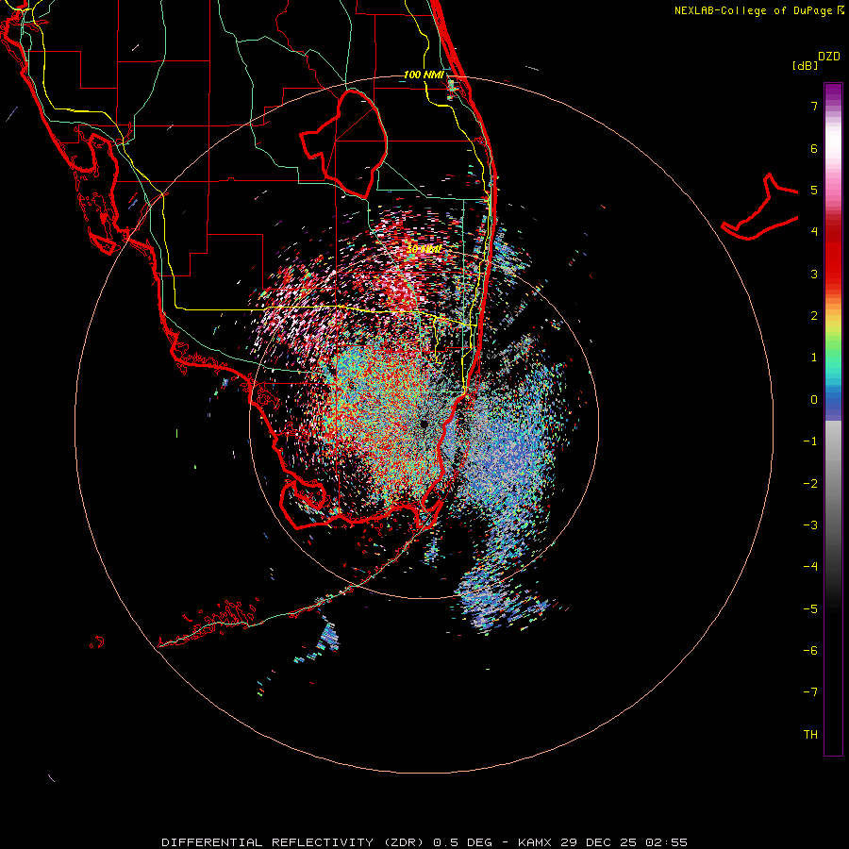Click the -6 tick label on color scale
This screenshot has height=849, width=849.
[x=810, y=651]
